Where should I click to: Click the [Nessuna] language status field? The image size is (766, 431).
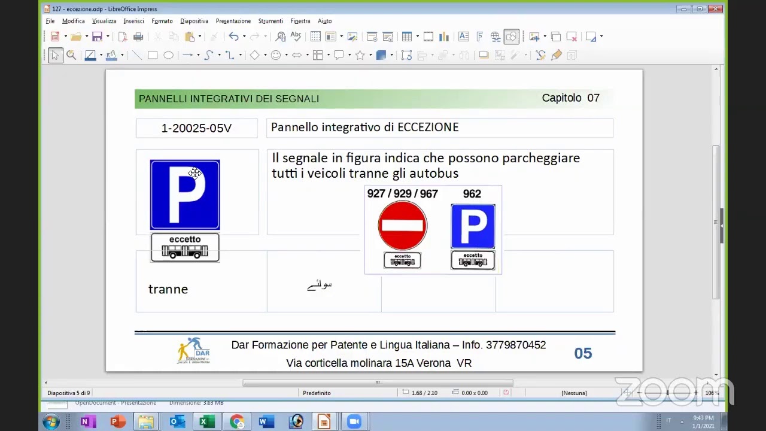coord(574,393)
